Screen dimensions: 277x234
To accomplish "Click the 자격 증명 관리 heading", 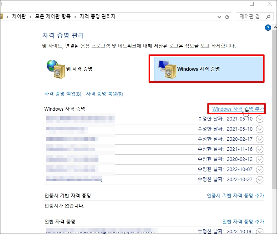I will tap(63, 35).
